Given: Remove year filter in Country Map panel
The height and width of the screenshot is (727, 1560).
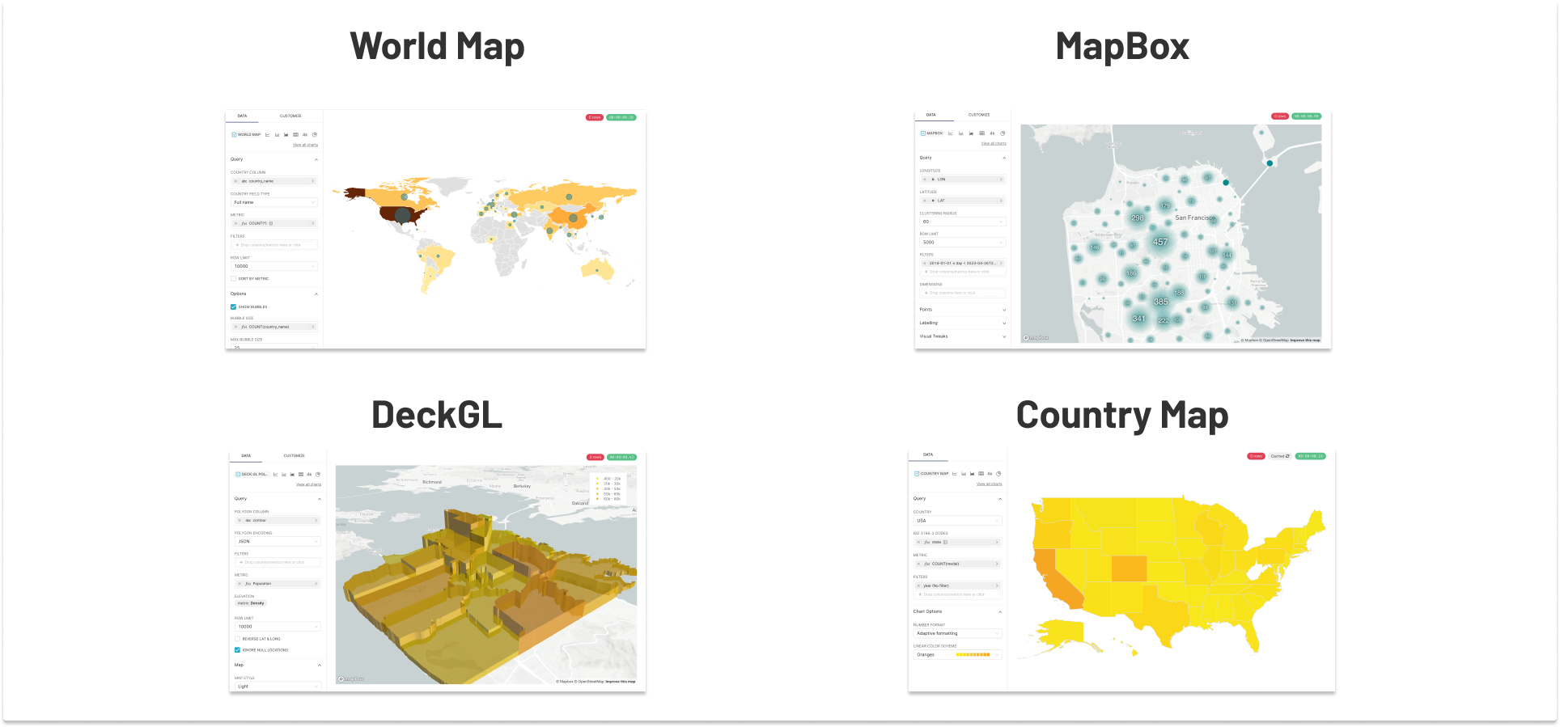Looking at the screenshot, I should click(x=918, y=585).
